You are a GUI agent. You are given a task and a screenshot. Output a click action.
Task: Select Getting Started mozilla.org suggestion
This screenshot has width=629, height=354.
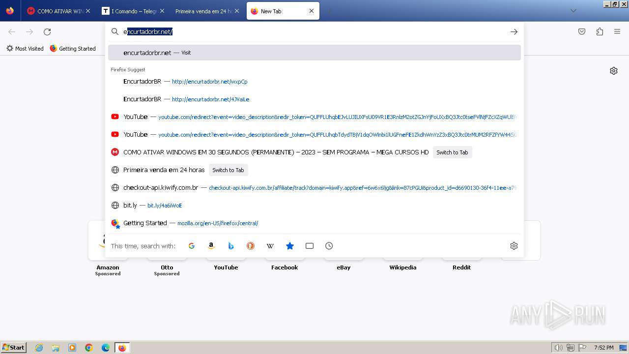click(x=314, y=223)
